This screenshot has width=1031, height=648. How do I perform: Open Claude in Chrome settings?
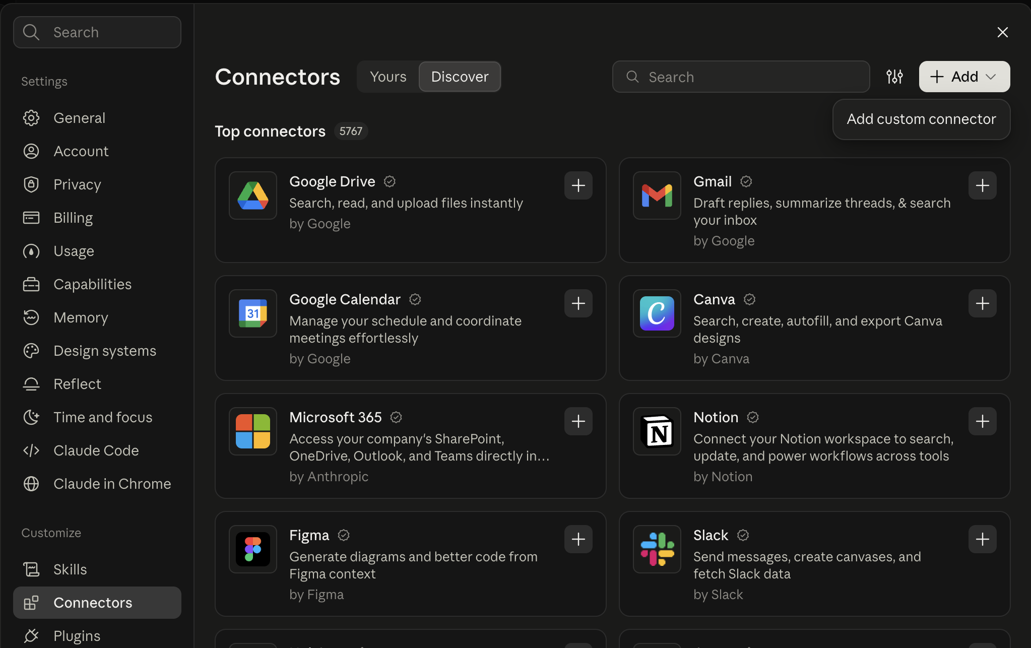pyautogui.click(x=97, y=484)
